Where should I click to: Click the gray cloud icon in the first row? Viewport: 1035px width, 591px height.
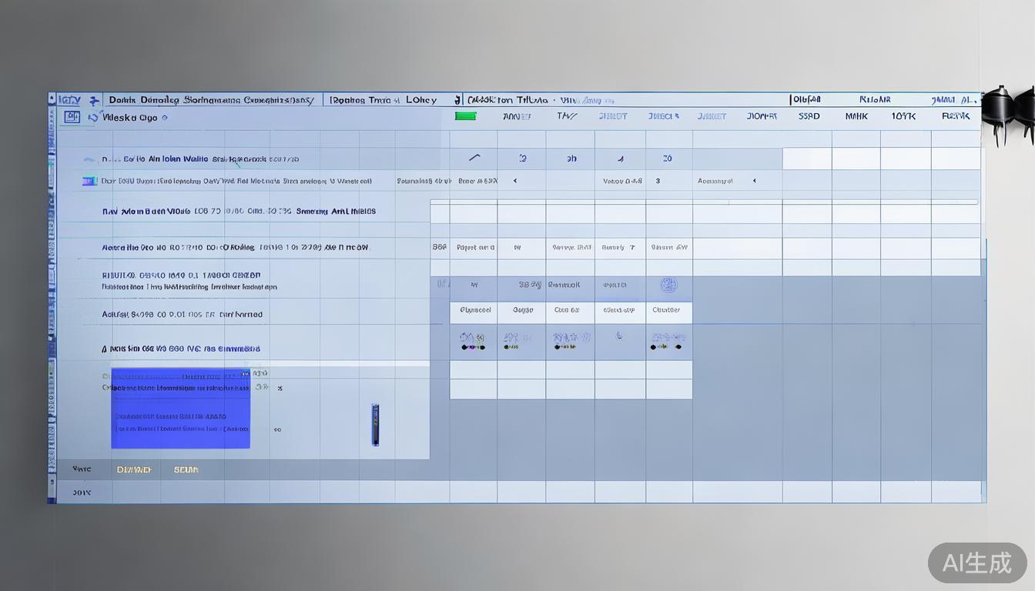tap(91, 159)
